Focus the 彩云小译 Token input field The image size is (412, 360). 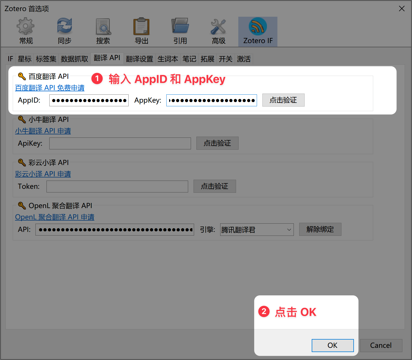(x=117, y=187)
